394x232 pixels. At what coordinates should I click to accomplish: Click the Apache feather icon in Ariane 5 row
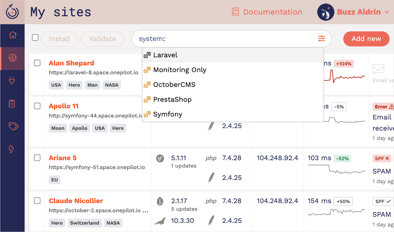pyautogui.click(x=211, y=178)
